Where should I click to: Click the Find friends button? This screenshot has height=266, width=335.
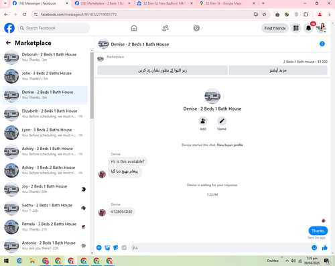[x=275, y=28]
